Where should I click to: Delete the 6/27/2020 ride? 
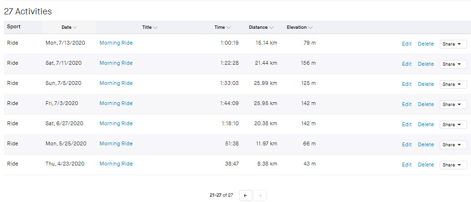point(426,125)
